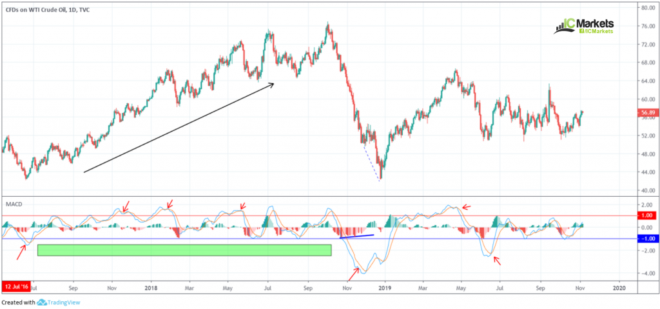The image size is (660, 309).
Task: Click the blue -1.00 MACD level label
Action: tap(648, 239)
